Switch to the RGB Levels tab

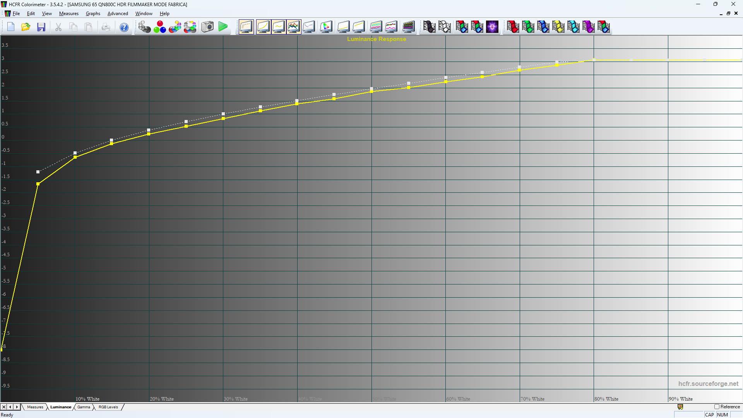108,407
